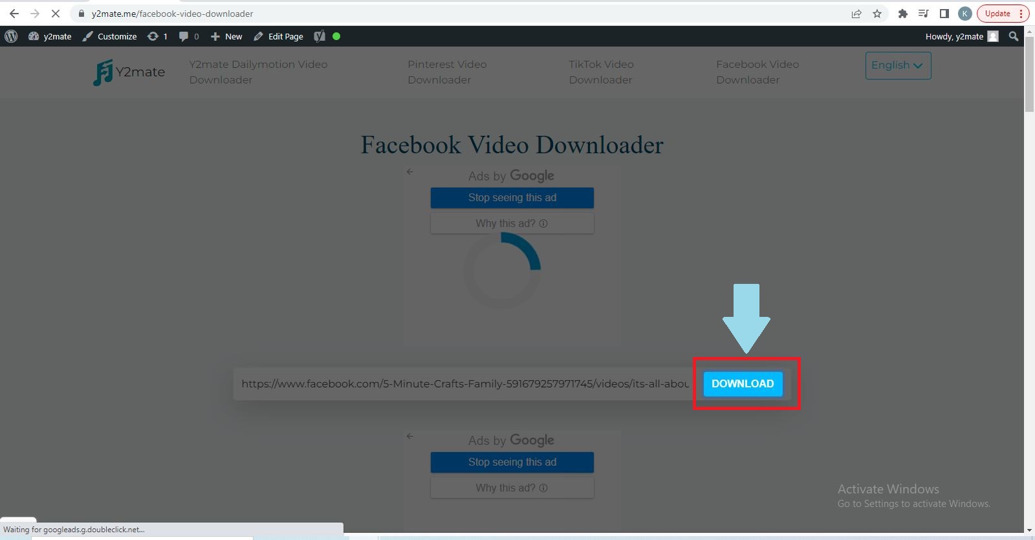
Task: Open Customize in the admin bar
Action: [x=109, y=36]
